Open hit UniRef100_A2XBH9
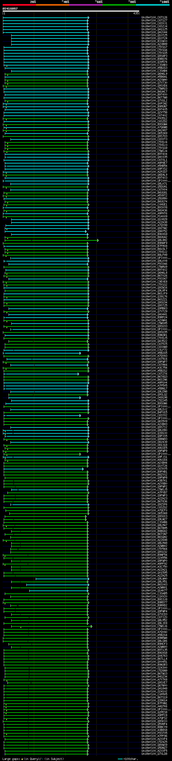Image resolution: width=172 pixels, height=761 pixels. (154, 44)
